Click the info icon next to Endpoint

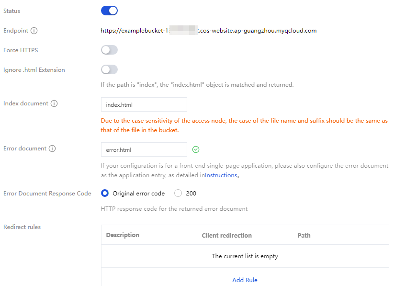(x=34, y=31)
